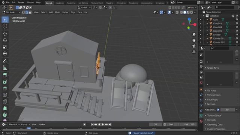
Task: Open the Render properties tab
Action: (201, 61)
